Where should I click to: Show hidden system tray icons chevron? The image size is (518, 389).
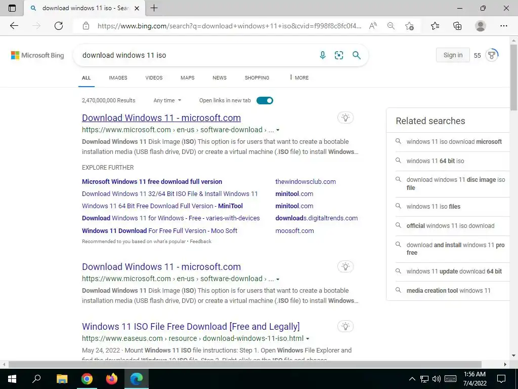412,379
